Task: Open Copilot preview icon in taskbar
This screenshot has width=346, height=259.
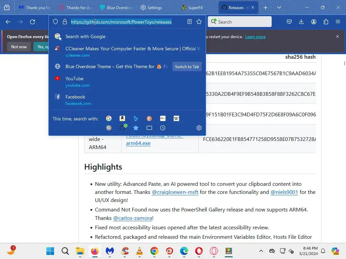Action: tap(335, 251)
